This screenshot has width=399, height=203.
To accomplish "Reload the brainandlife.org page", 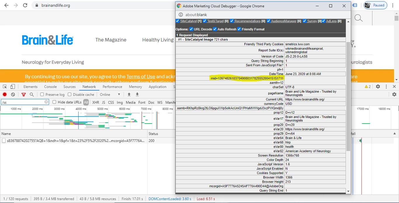I will click(25, 5).
